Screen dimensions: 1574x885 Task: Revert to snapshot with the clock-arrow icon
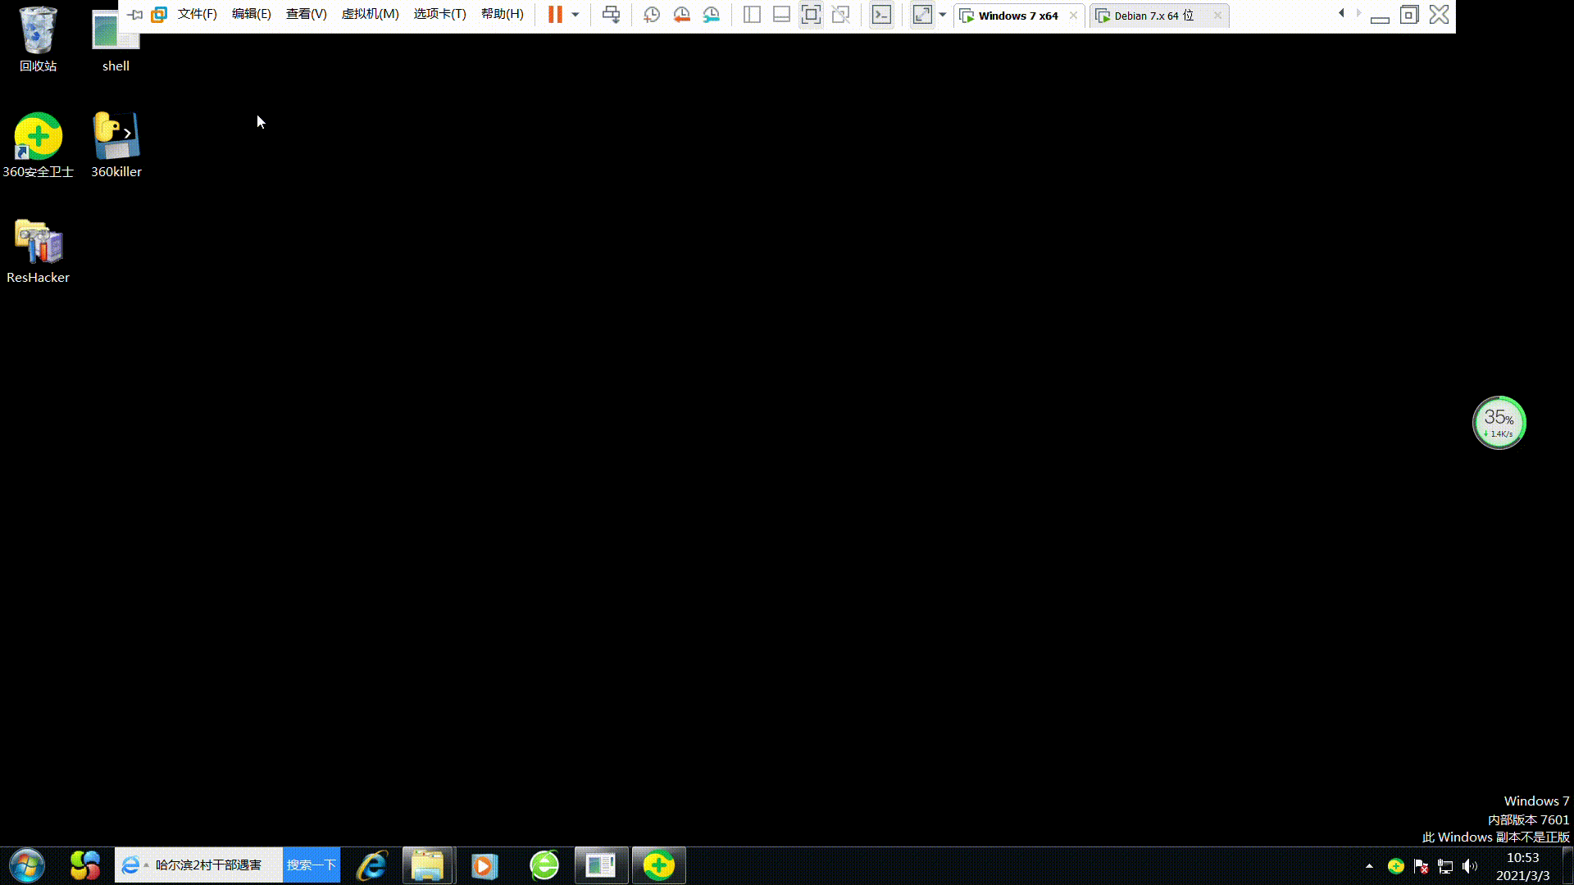(x=681, y=14)
